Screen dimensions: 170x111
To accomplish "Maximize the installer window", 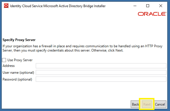I will [x=148, y=6].
